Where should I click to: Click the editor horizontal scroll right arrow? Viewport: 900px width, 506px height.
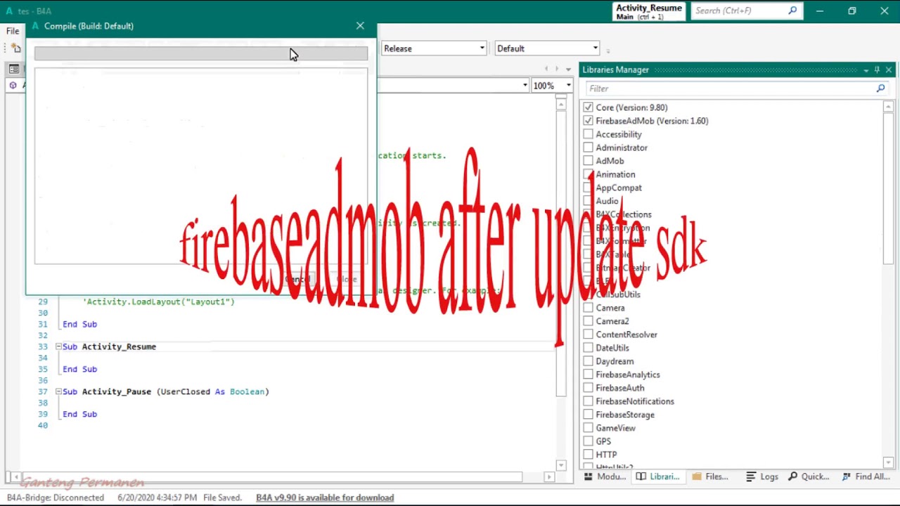(550, 476)
